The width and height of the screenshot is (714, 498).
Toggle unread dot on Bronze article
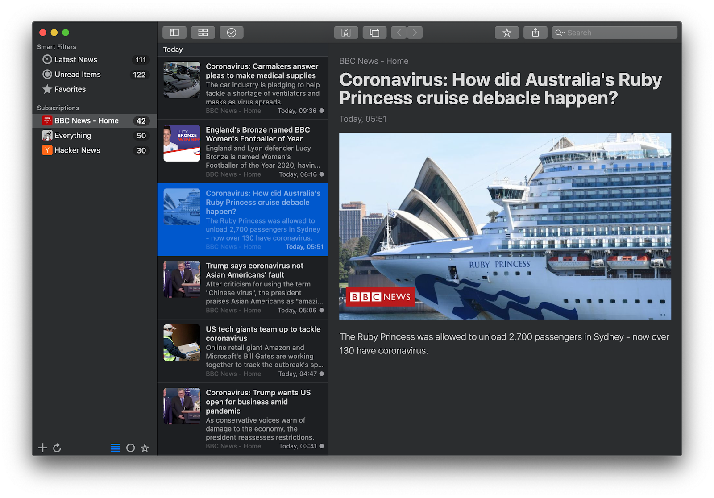322,174
